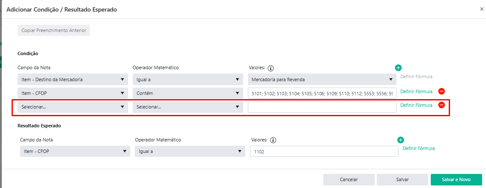
Task: Expand the Mercadoria para Revenda values dropdown
Action: (x=322, y=79)
